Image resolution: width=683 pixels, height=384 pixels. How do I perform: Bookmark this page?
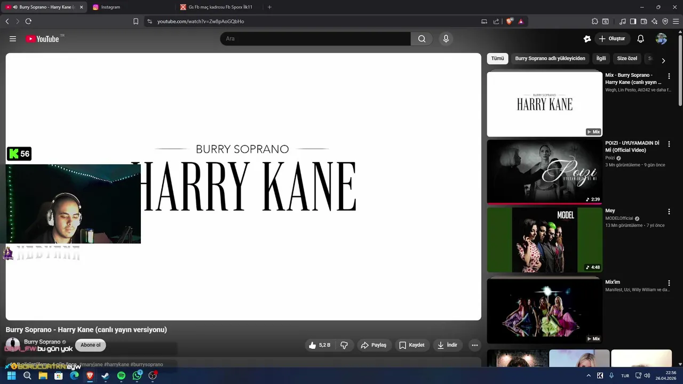coord(136,21)
